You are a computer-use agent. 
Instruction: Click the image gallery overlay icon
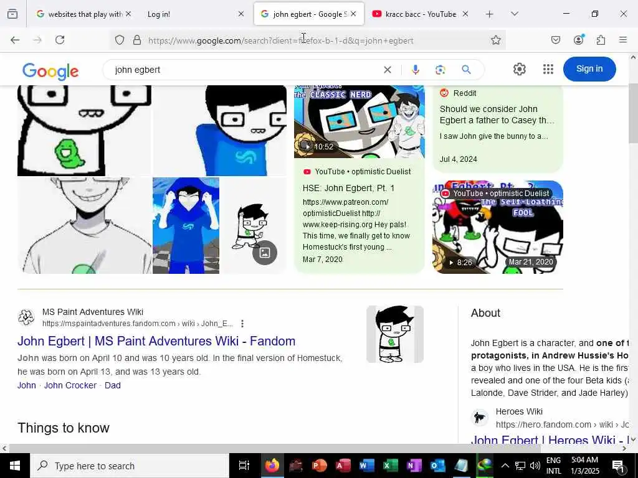pyautogui.click(x=264, y=253)
